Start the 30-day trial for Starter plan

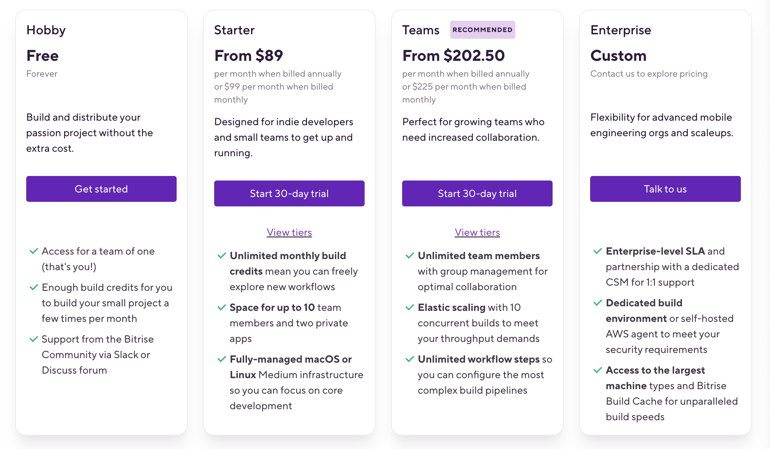289,193
